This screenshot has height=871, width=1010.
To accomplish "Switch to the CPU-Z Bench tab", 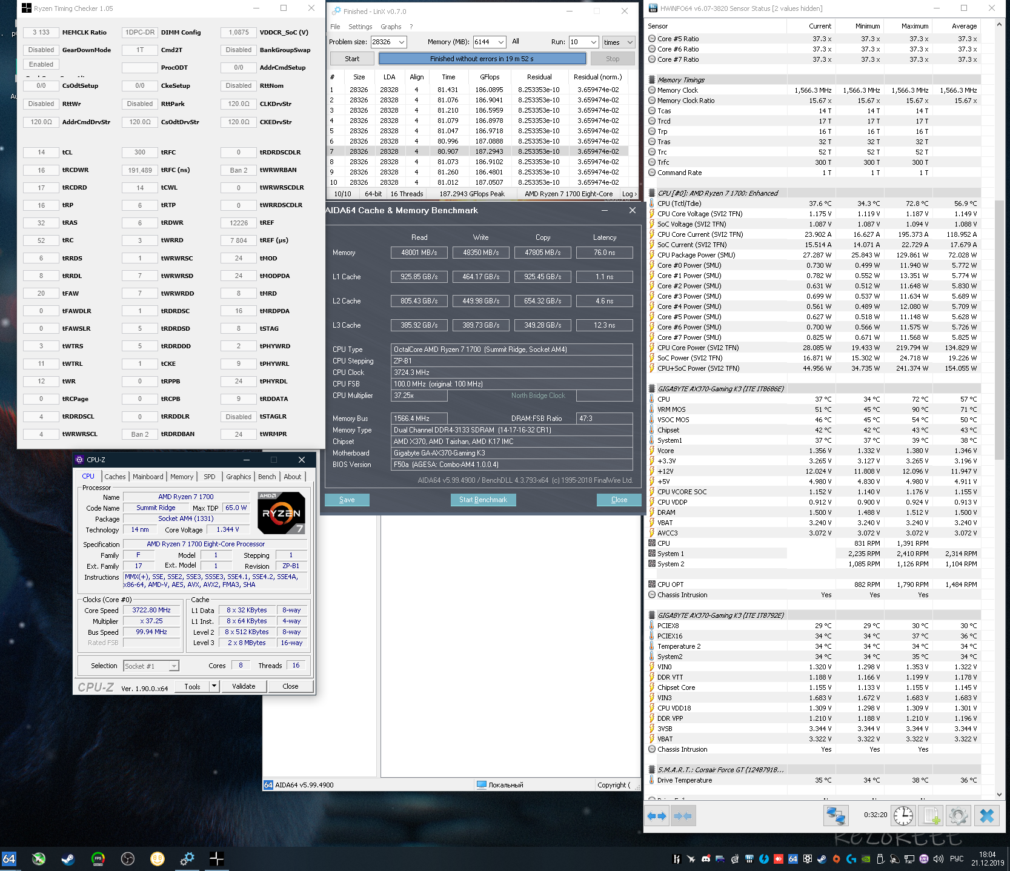I will click(x=267, y=477).
